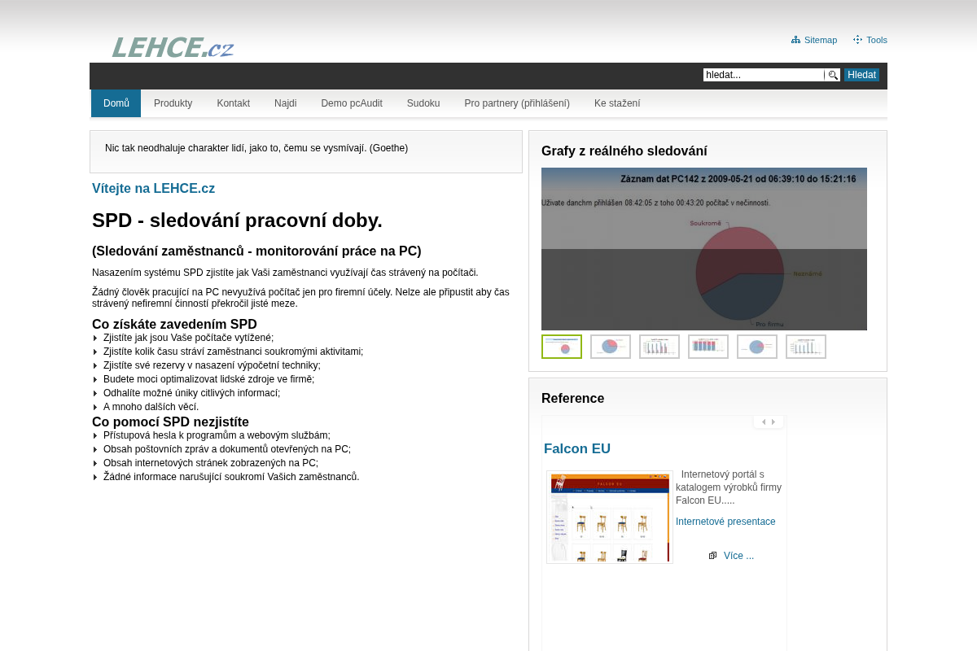
Task: Click the 'Co získáte zavedením SPD' heading
Action: [174, 325]
